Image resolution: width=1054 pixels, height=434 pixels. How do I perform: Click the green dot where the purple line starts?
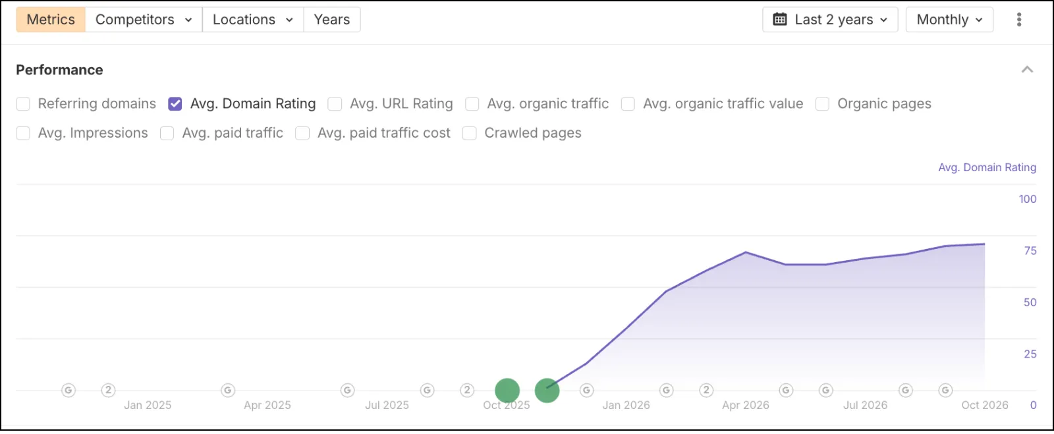point(547,391)
